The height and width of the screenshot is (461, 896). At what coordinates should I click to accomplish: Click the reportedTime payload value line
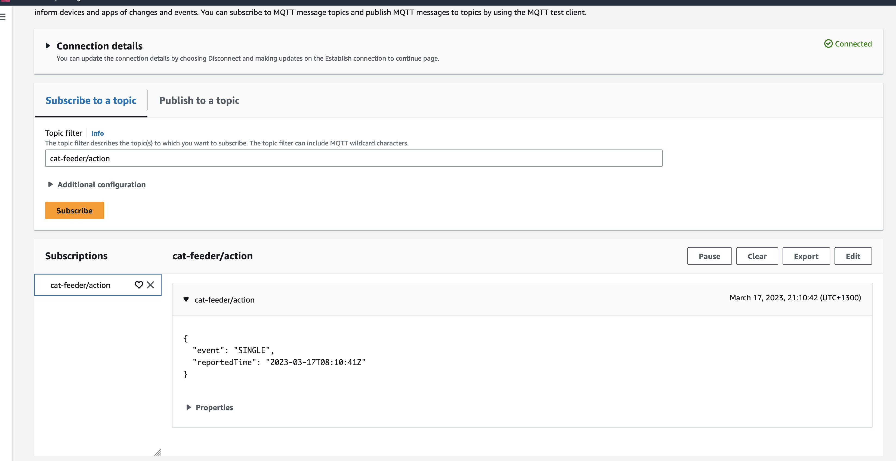point(279,362)
